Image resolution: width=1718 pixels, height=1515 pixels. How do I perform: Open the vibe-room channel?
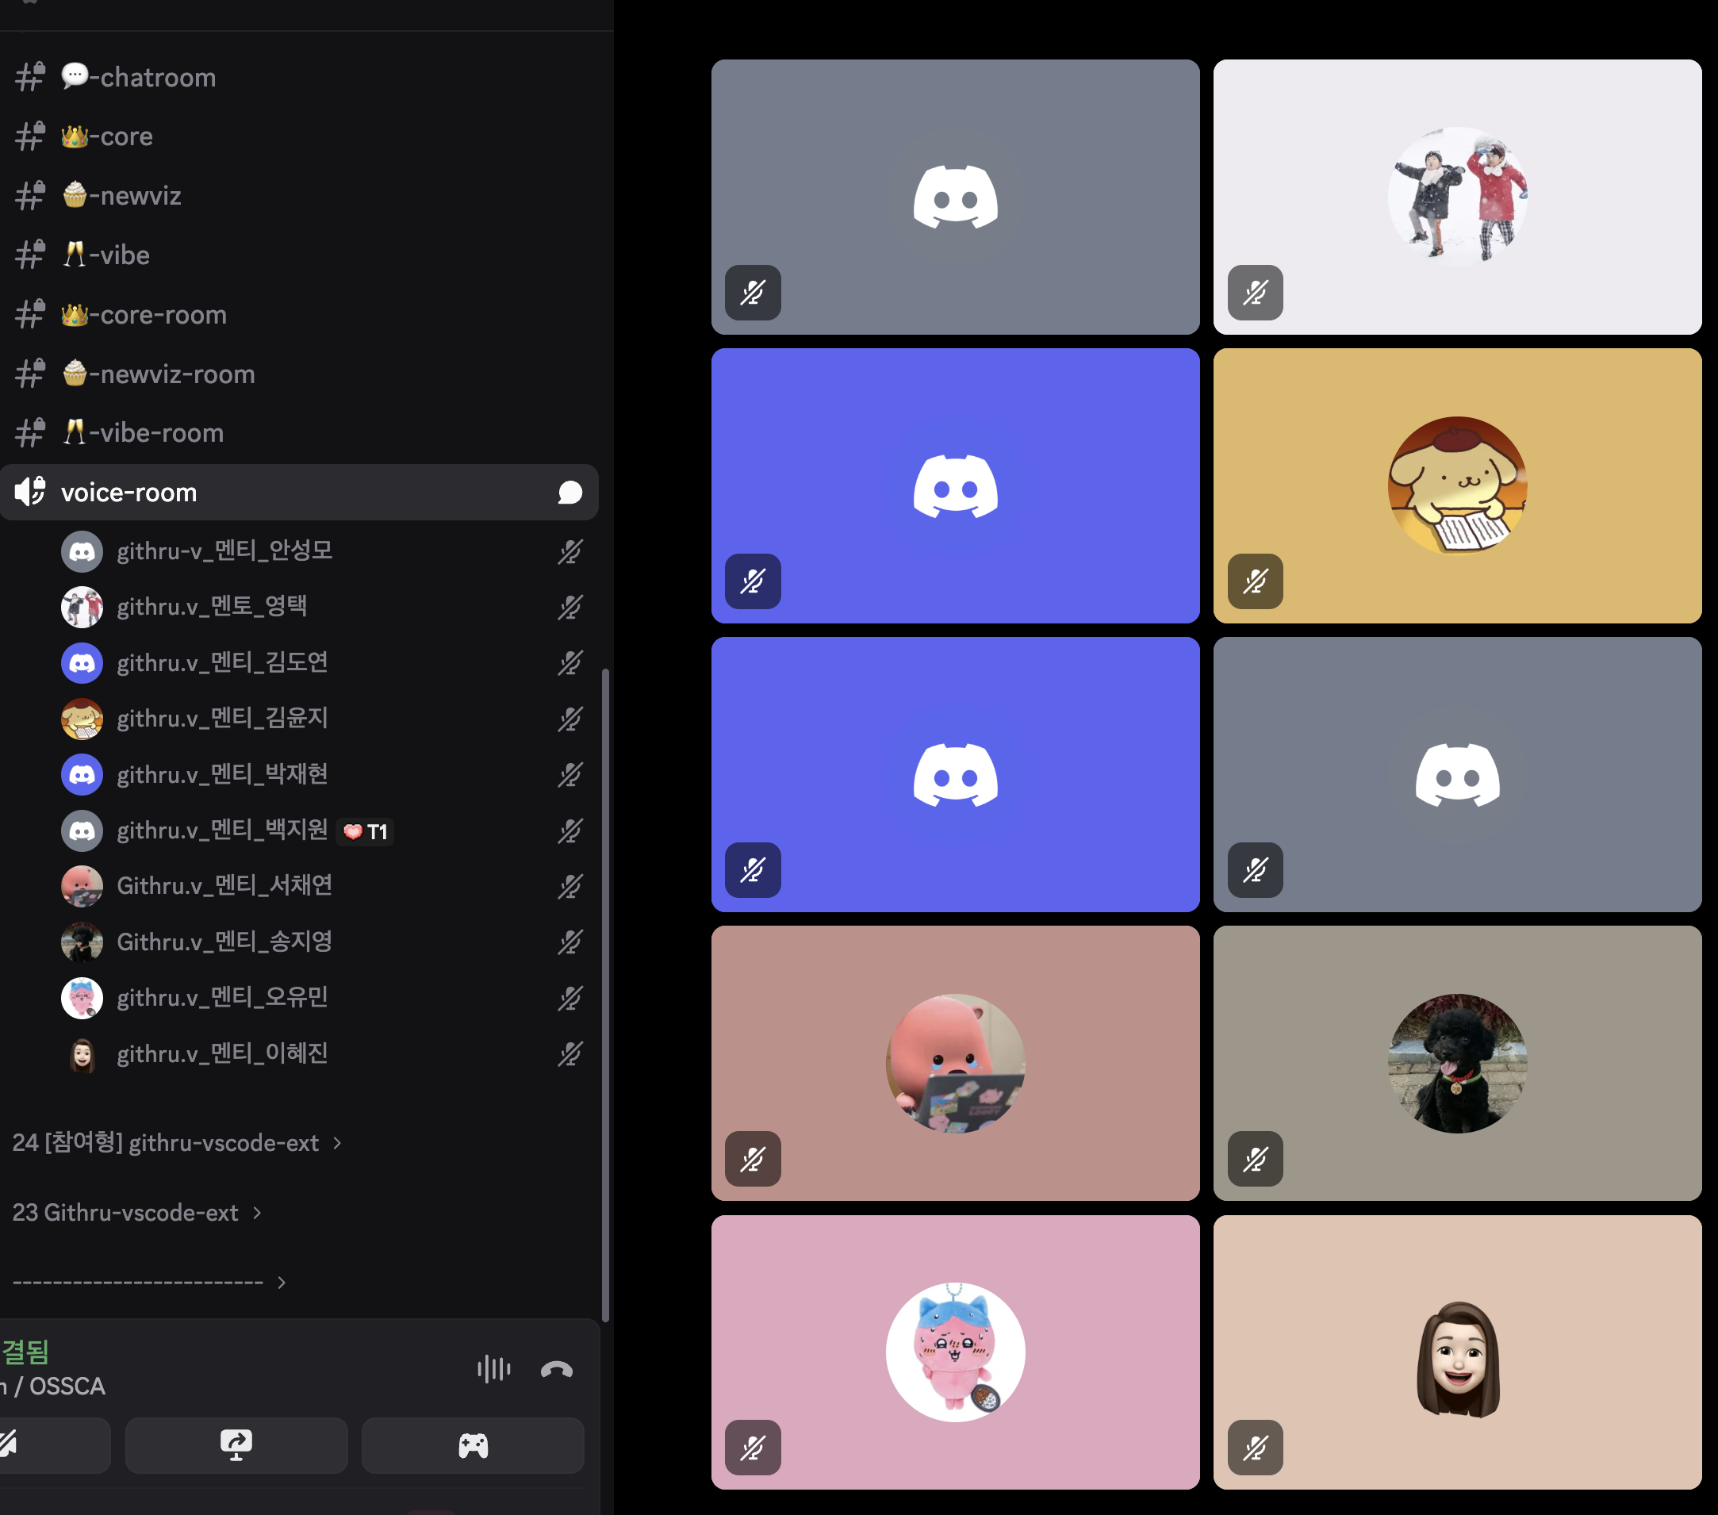(299, 433)
